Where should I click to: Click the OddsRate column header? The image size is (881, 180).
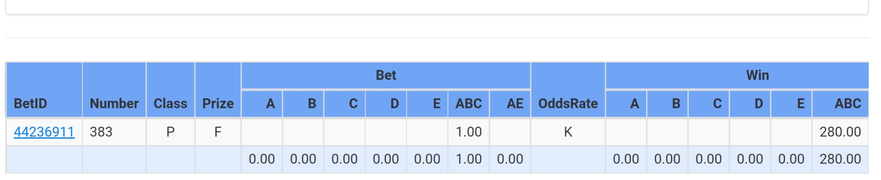568,103
